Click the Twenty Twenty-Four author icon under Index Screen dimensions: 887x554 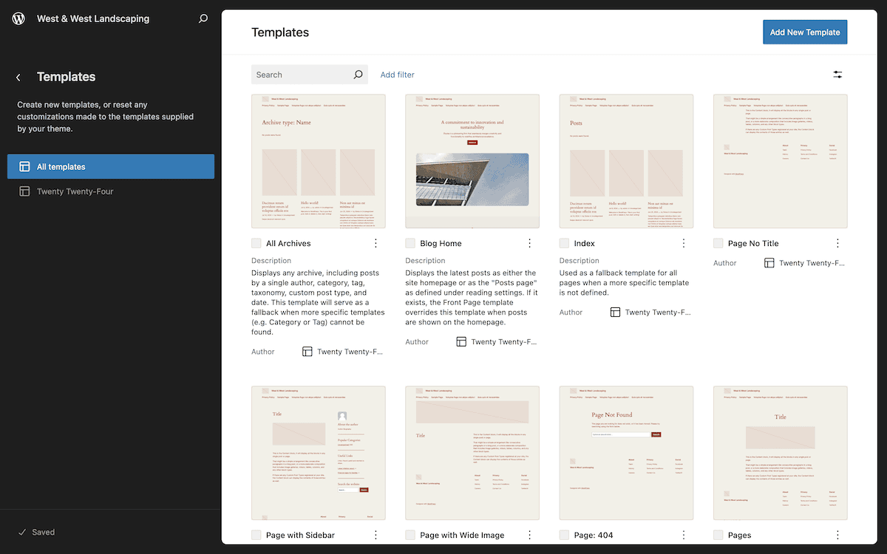(x=614, y=312)
